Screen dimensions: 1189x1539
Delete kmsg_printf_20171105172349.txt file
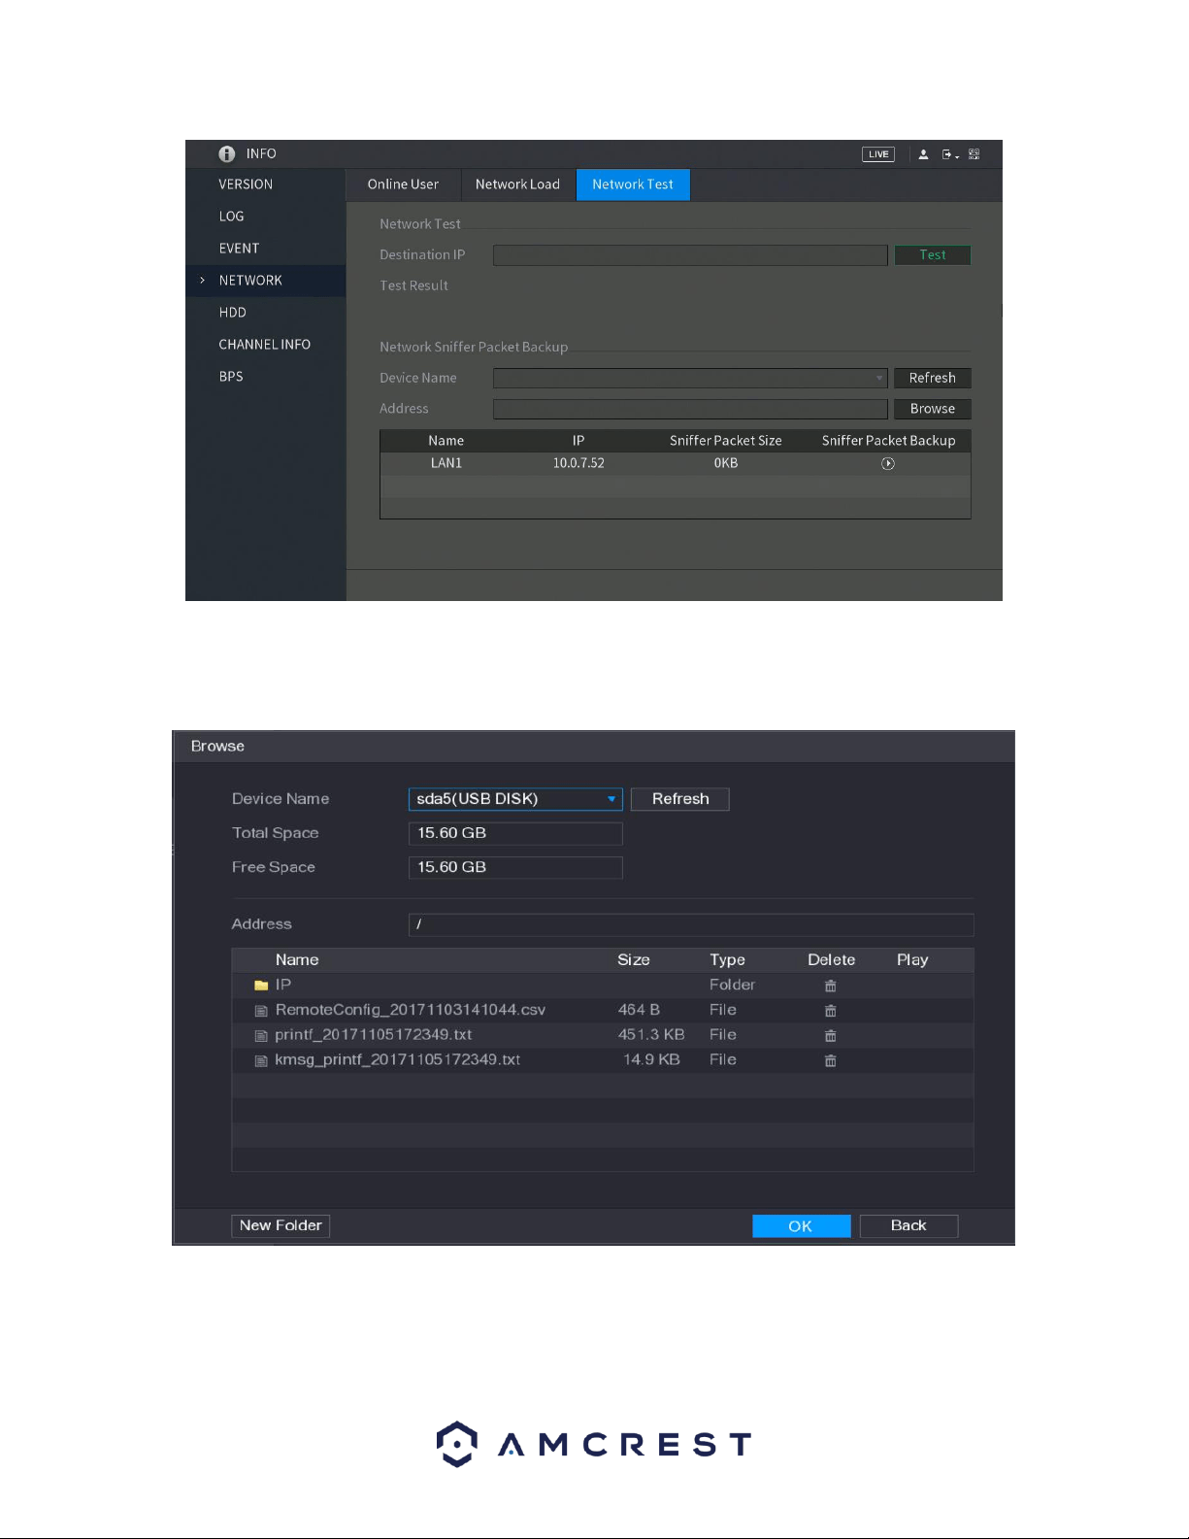tap(831, 1061)
